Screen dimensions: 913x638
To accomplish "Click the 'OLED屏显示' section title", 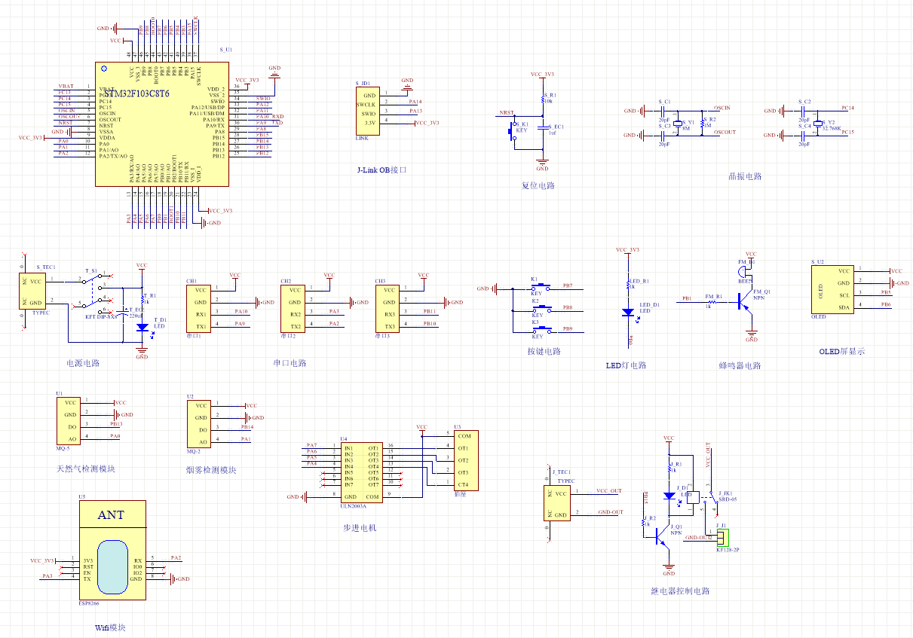I will (842, 351).
